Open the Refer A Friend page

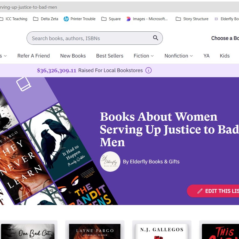tap(33, 56)
